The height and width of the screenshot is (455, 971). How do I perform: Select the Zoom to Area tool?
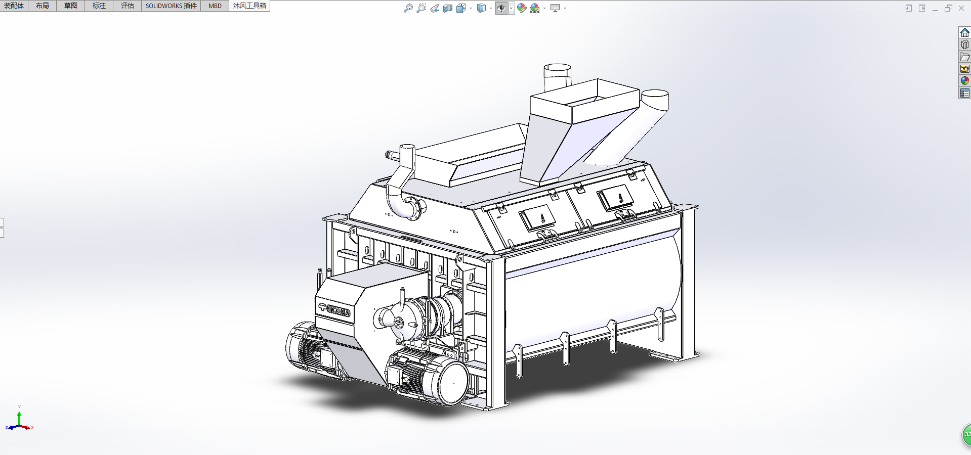point(421,8)
